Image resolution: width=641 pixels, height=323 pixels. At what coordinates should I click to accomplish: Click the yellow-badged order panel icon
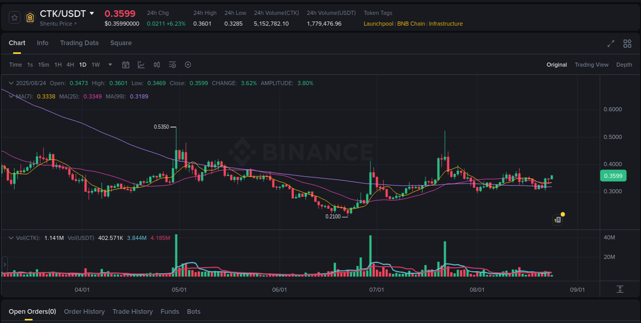(x=558, y=219)
